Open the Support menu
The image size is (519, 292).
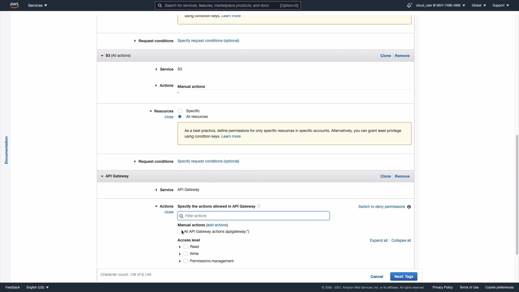coord(501,5)
